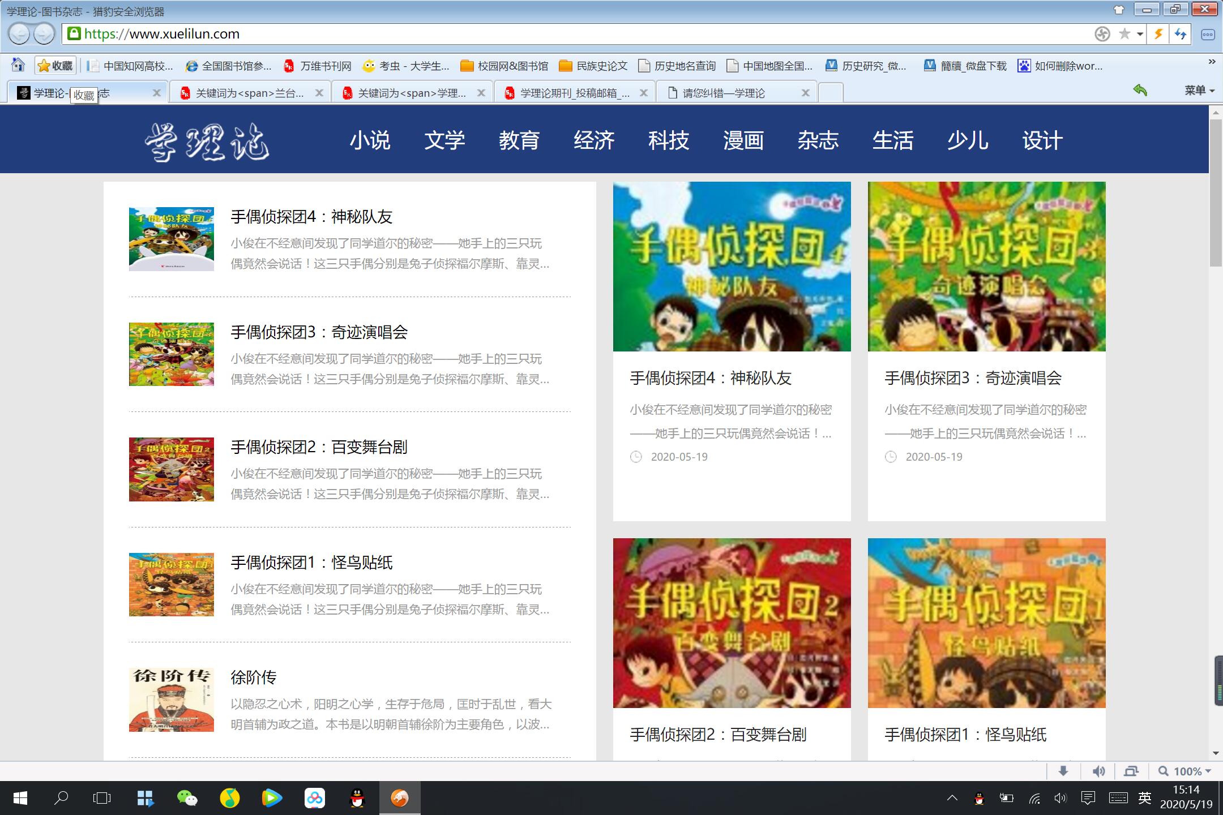Click the URL address bar field
1223x815 pixels.
point(578,34)
